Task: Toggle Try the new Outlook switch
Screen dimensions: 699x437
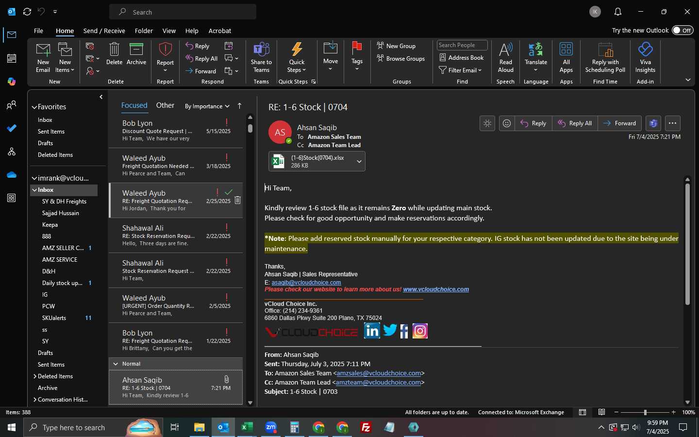Action: [x=682, y=30]
